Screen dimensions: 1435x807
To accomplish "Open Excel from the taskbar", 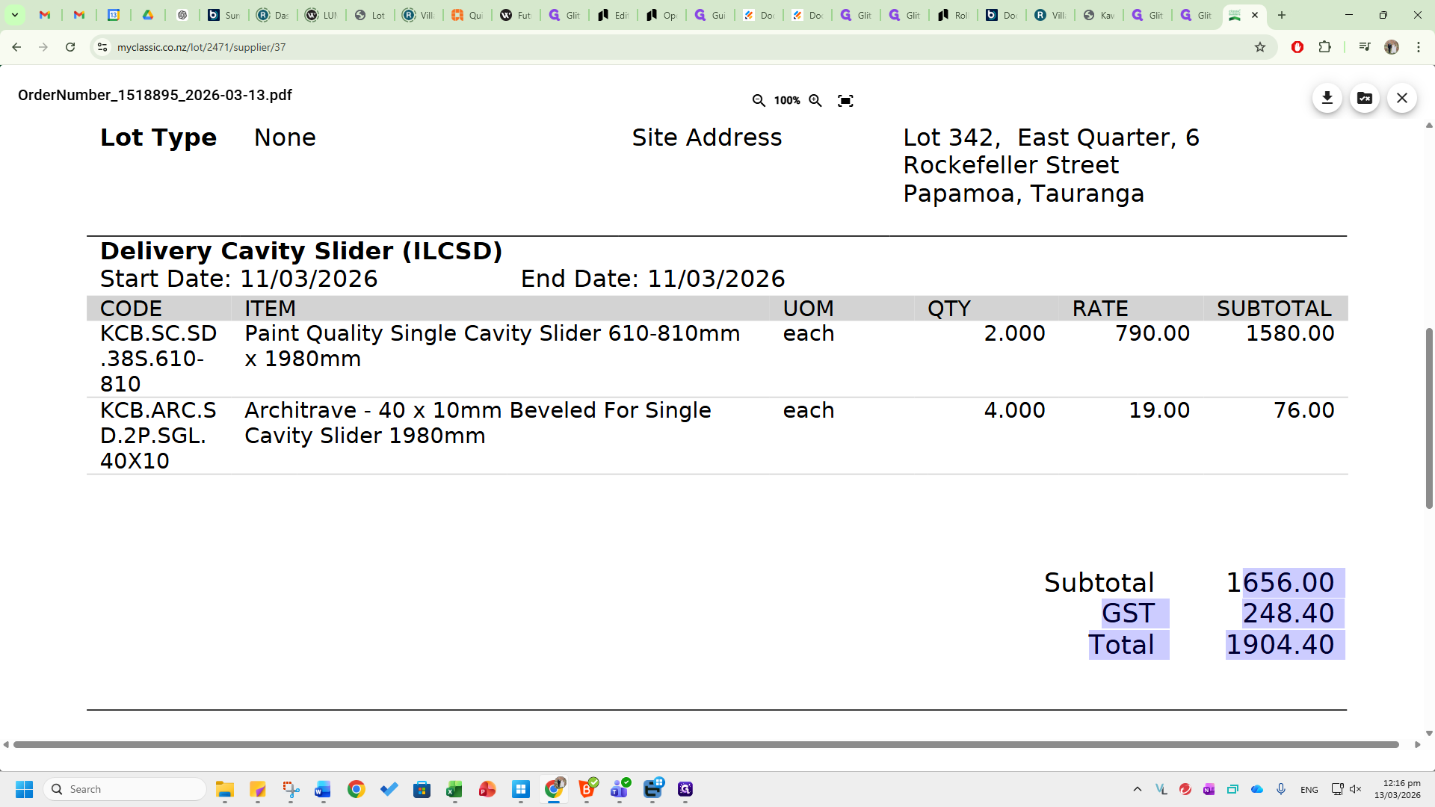I will [x=454, y=789].
